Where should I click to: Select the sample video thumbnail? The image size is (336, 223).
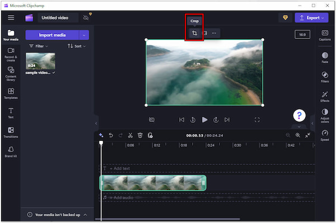40,61
